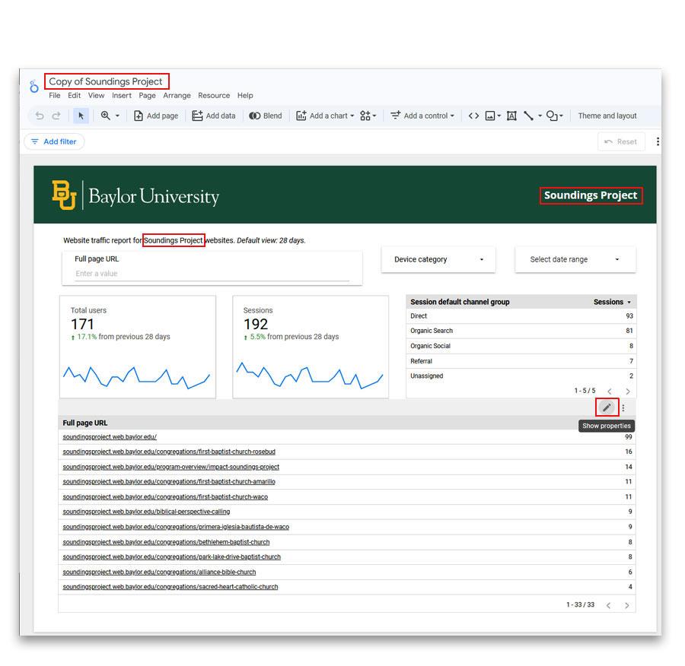Viewport: 685px width, 666px height.
Task: Open the Resource menu
Action: coord(214,95)
